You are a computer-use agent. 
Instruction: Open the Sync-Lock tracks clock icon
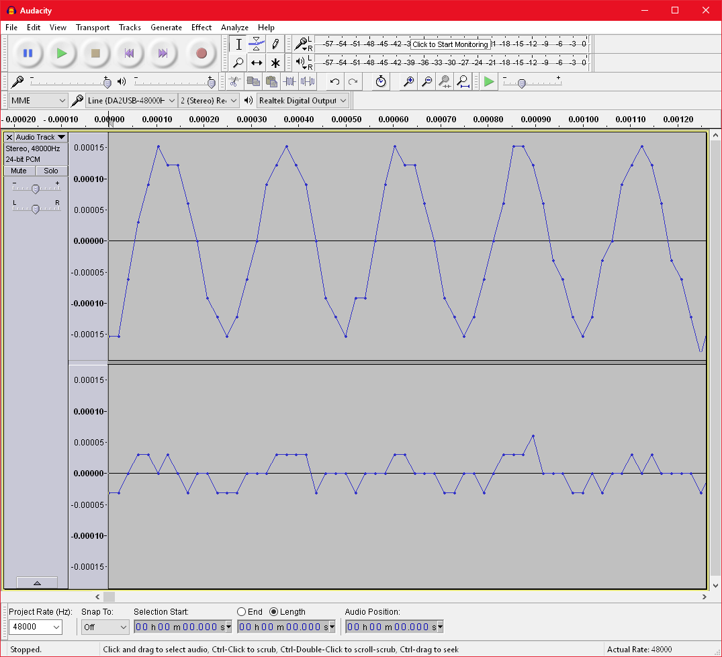pyautogui.click(x=380, y=82)
